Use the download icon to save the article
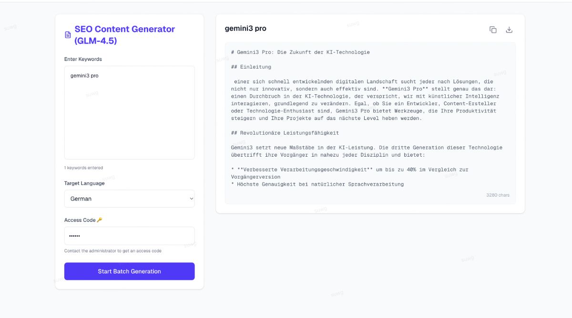 [509, 30]
